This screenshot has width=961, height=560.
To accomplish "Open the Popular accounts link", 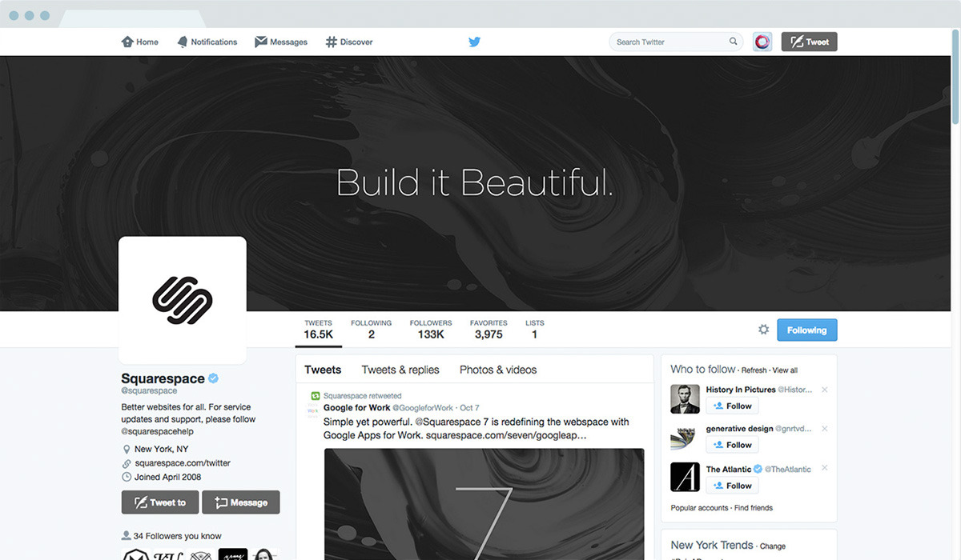I will coord(700,508).
